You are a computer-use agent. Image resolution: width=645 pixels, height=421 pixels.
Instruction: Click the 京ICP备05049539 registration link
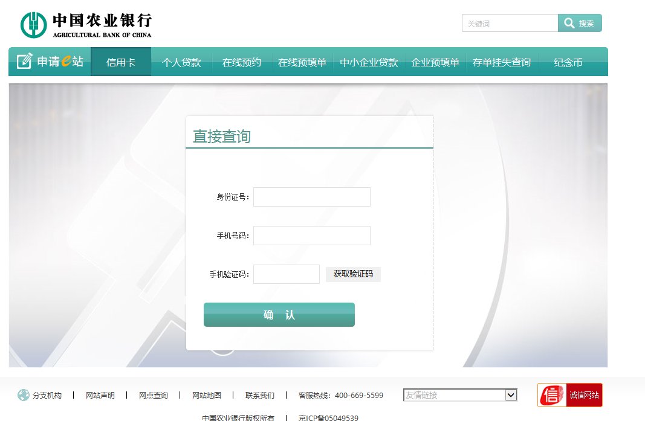point(328,417)
